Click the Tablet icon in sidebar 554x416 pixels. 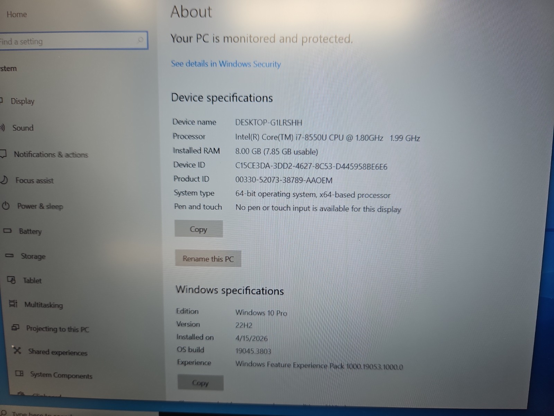coord(11,280)
